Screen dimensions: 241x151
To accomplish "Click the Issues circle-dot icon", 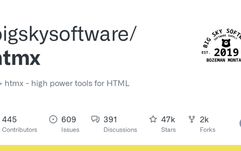I will click(53, 120).
